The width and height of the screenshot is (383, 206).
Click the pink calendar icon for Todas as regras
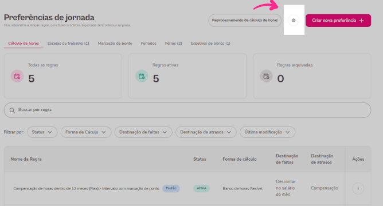17,76
